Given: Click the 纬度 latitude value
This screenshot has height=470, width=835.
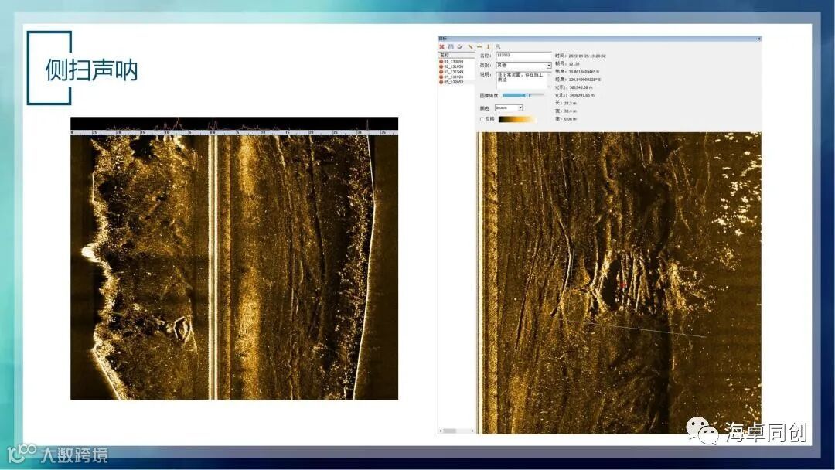Looking at the screenshot, I should tap(584, 72).
